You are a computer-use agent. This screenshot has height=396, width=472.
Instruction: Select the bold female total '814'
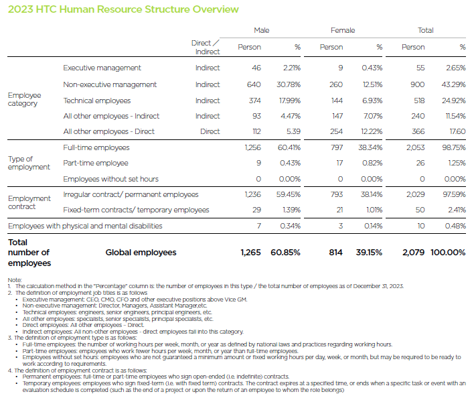pyautogui.click(x=335, y=253)
